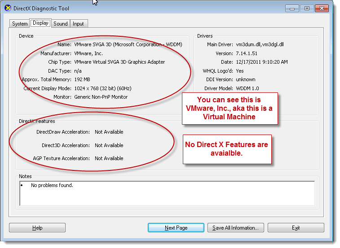340x248 pixels.
Task: Click the AGP Texture Acceleration status
Action: pos(109,158)
